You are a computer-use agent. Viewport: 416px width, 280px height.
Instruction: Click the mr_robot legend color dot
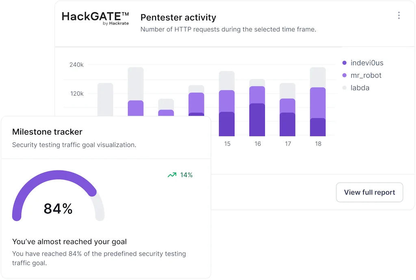click(344, 75)
